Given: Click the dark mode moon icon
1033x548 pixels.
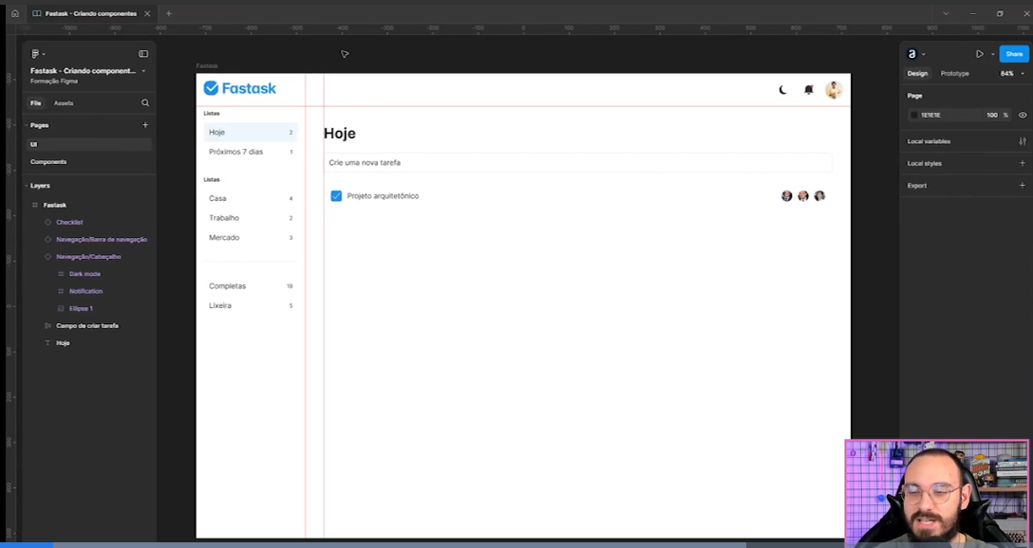Looking at the screenshot, I should pyautogui.click(x=782, y=90).
